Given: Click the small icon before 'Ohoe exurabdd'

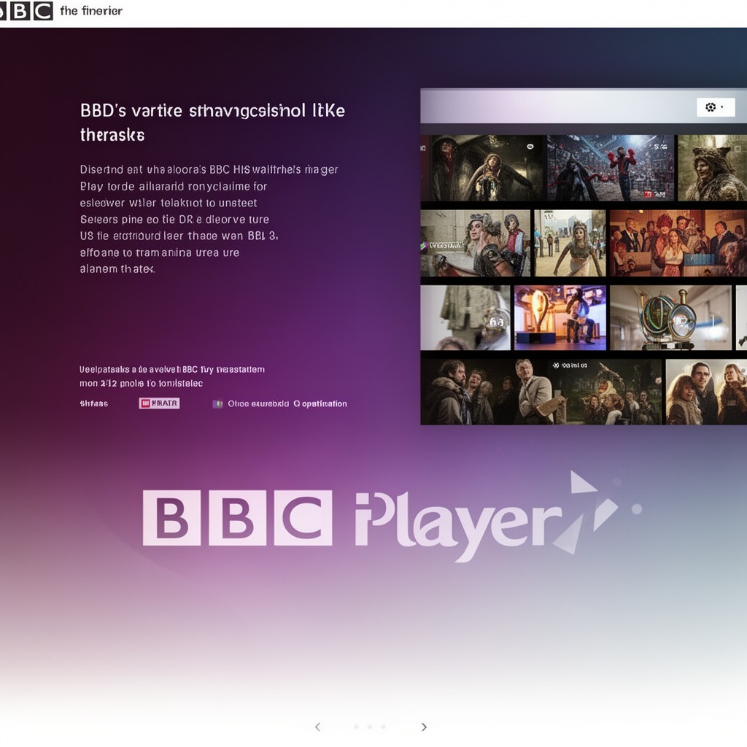Looking at the screenshot, I should [x=217, y=404].
